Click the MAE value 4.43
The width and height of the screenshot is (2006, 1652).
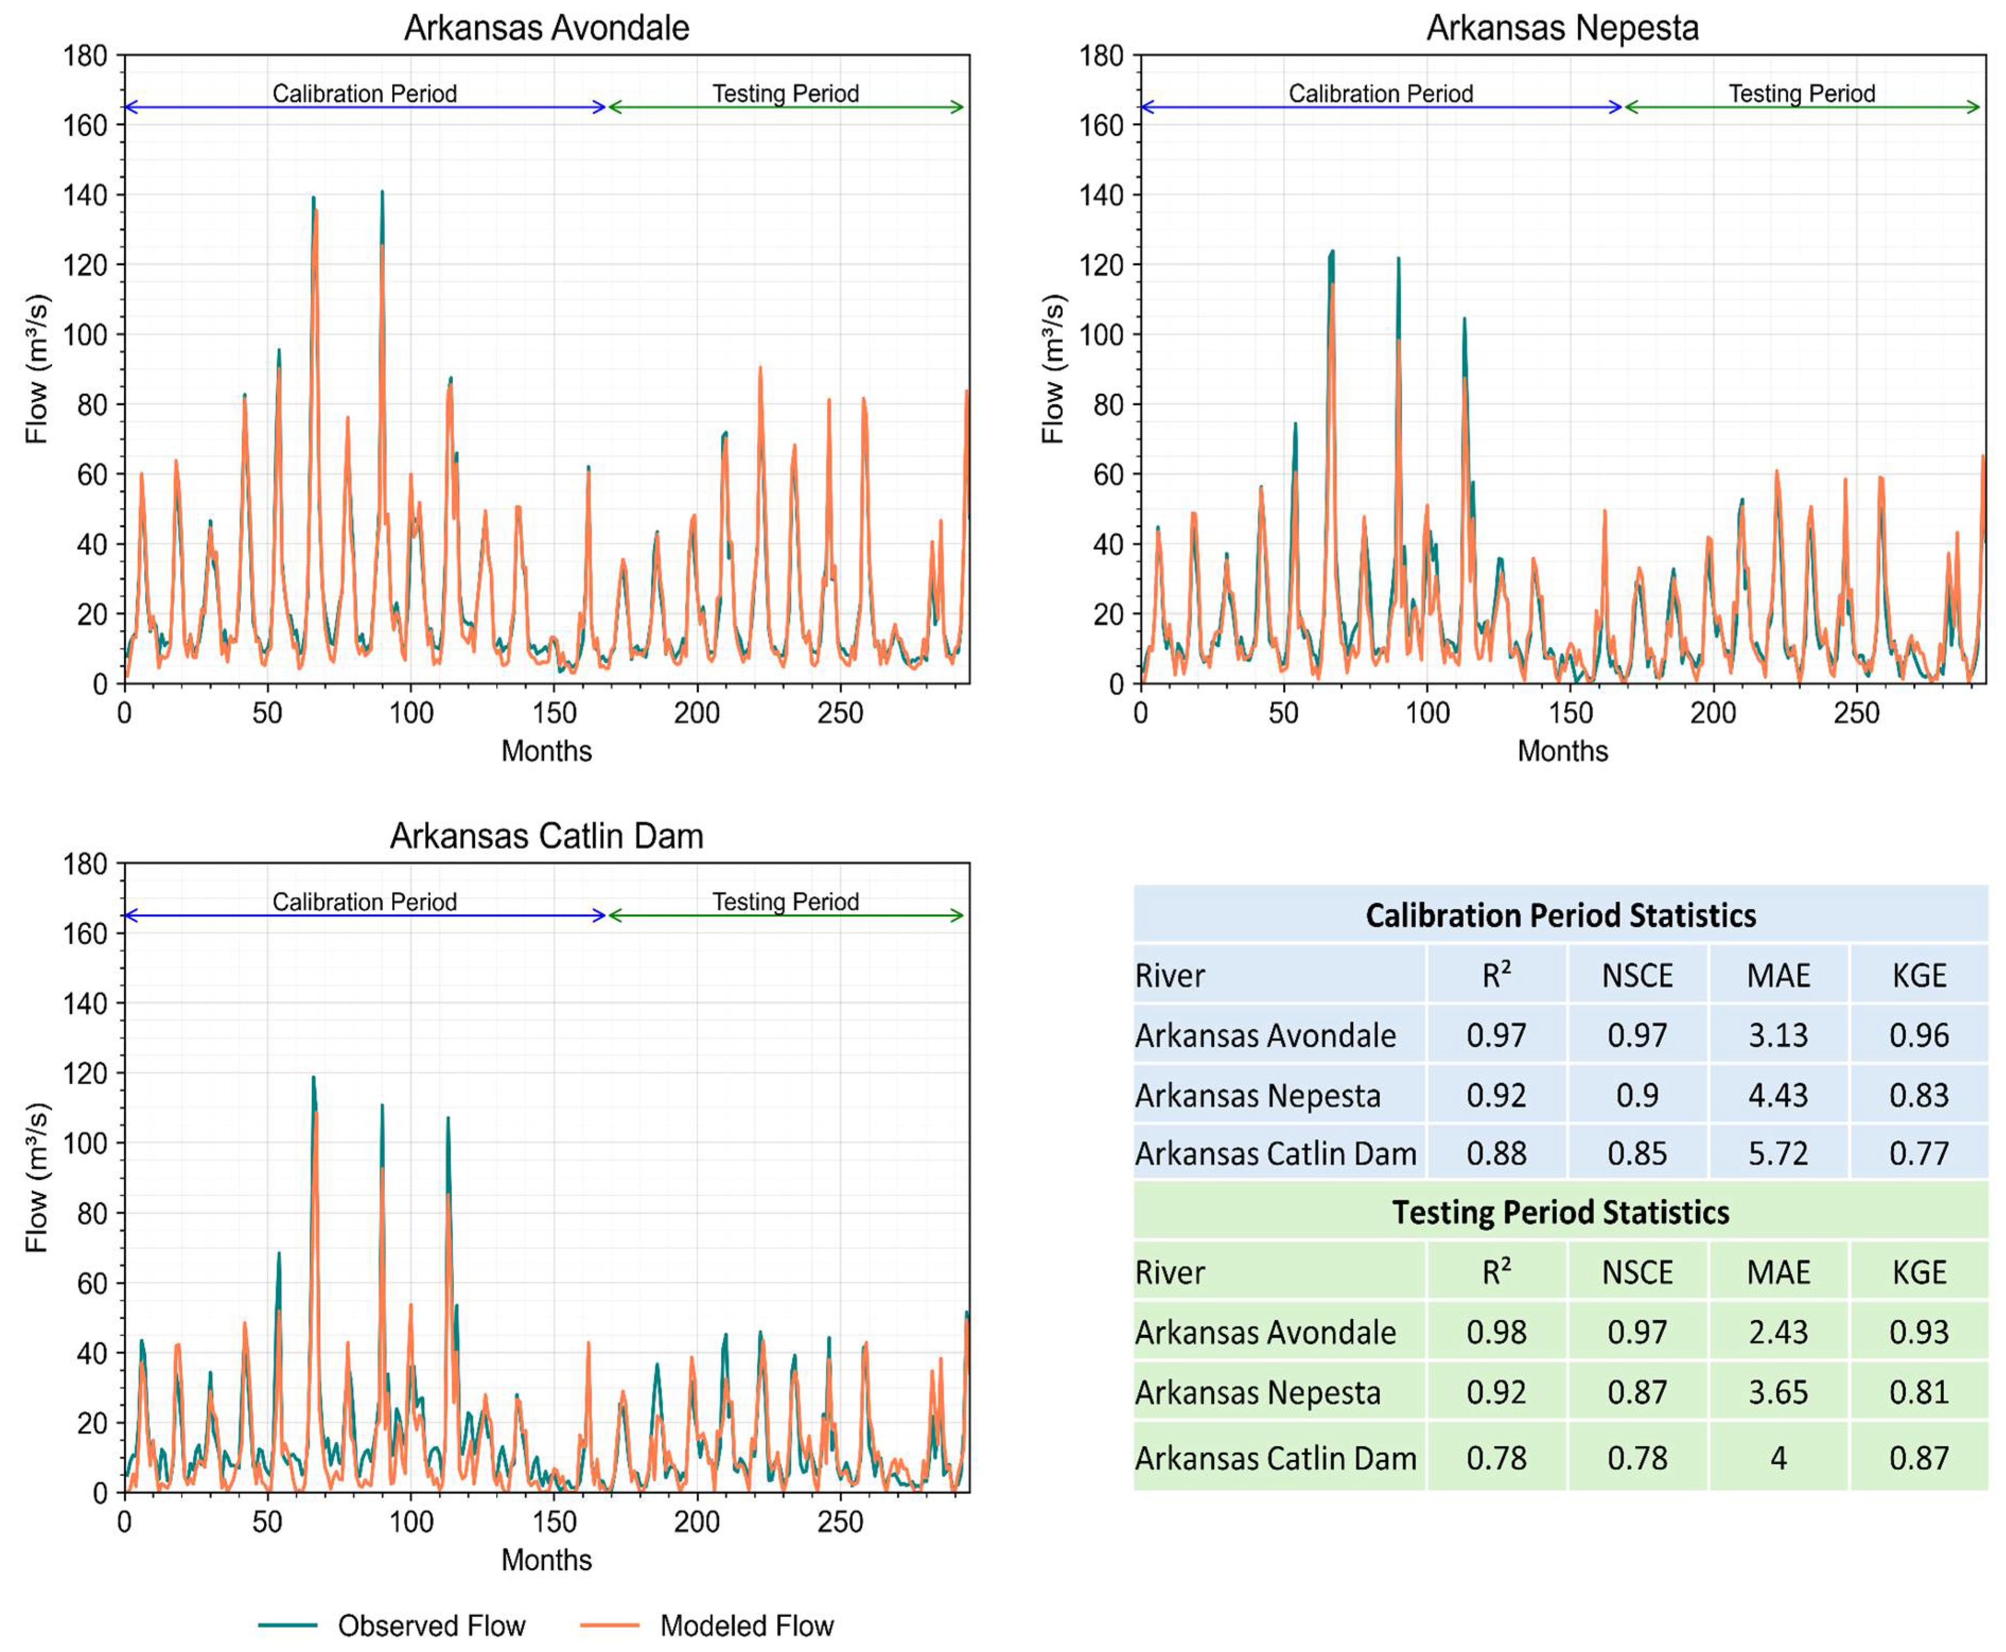(1778, 1094)
